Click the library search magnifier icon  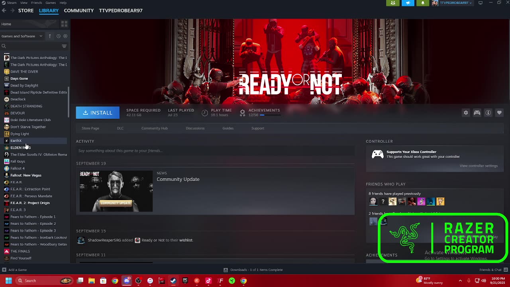coord(4,46)
